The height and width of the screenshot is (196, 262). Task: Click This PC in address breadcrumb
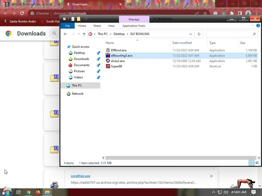coord(103,34)
